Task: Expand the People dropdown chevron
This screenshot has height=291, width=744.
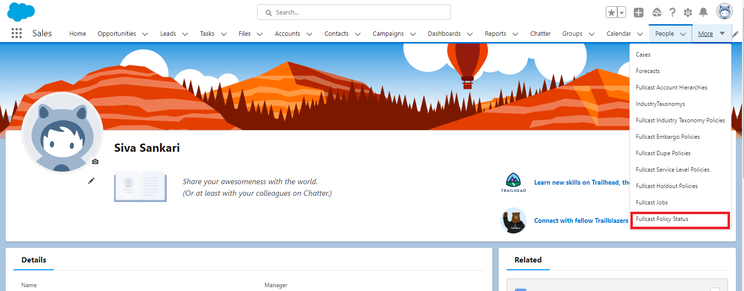Action: [x=683, y=34]
